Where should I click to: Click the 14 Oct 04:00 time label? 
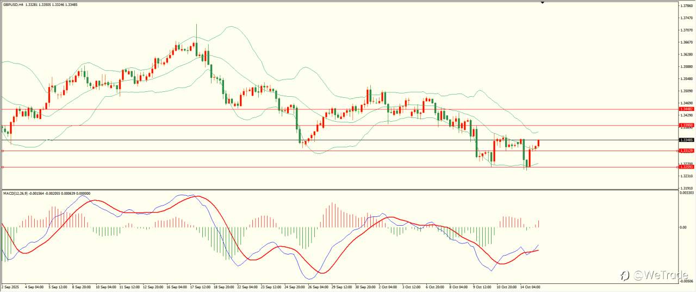point(531,286)
